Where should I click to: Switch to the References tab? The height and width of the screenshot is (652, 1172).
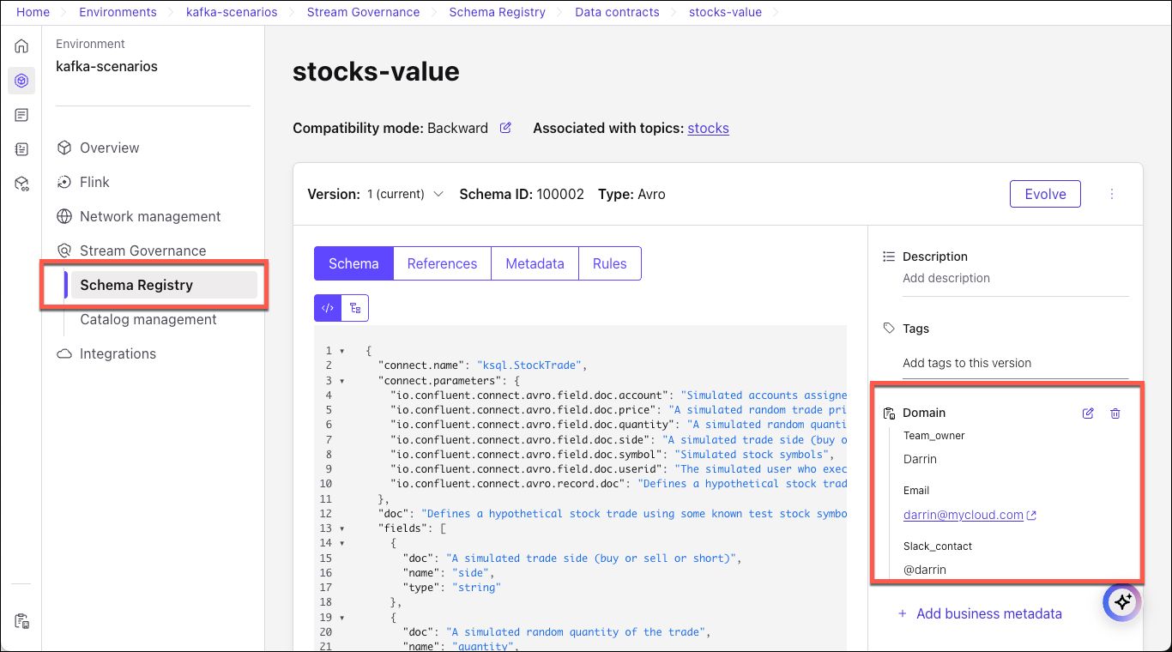click(x=441, y=263)
